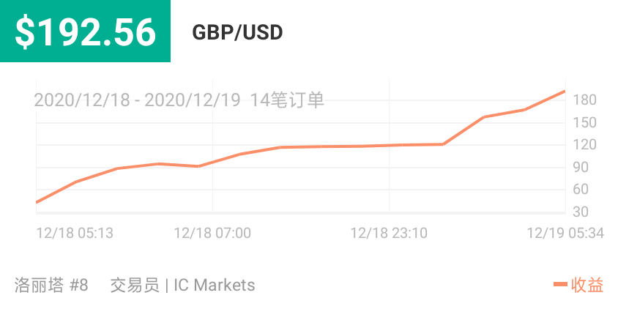Click the 180 y-axis value
Viewport: 618px width, 309px height.
click(584, 100)
